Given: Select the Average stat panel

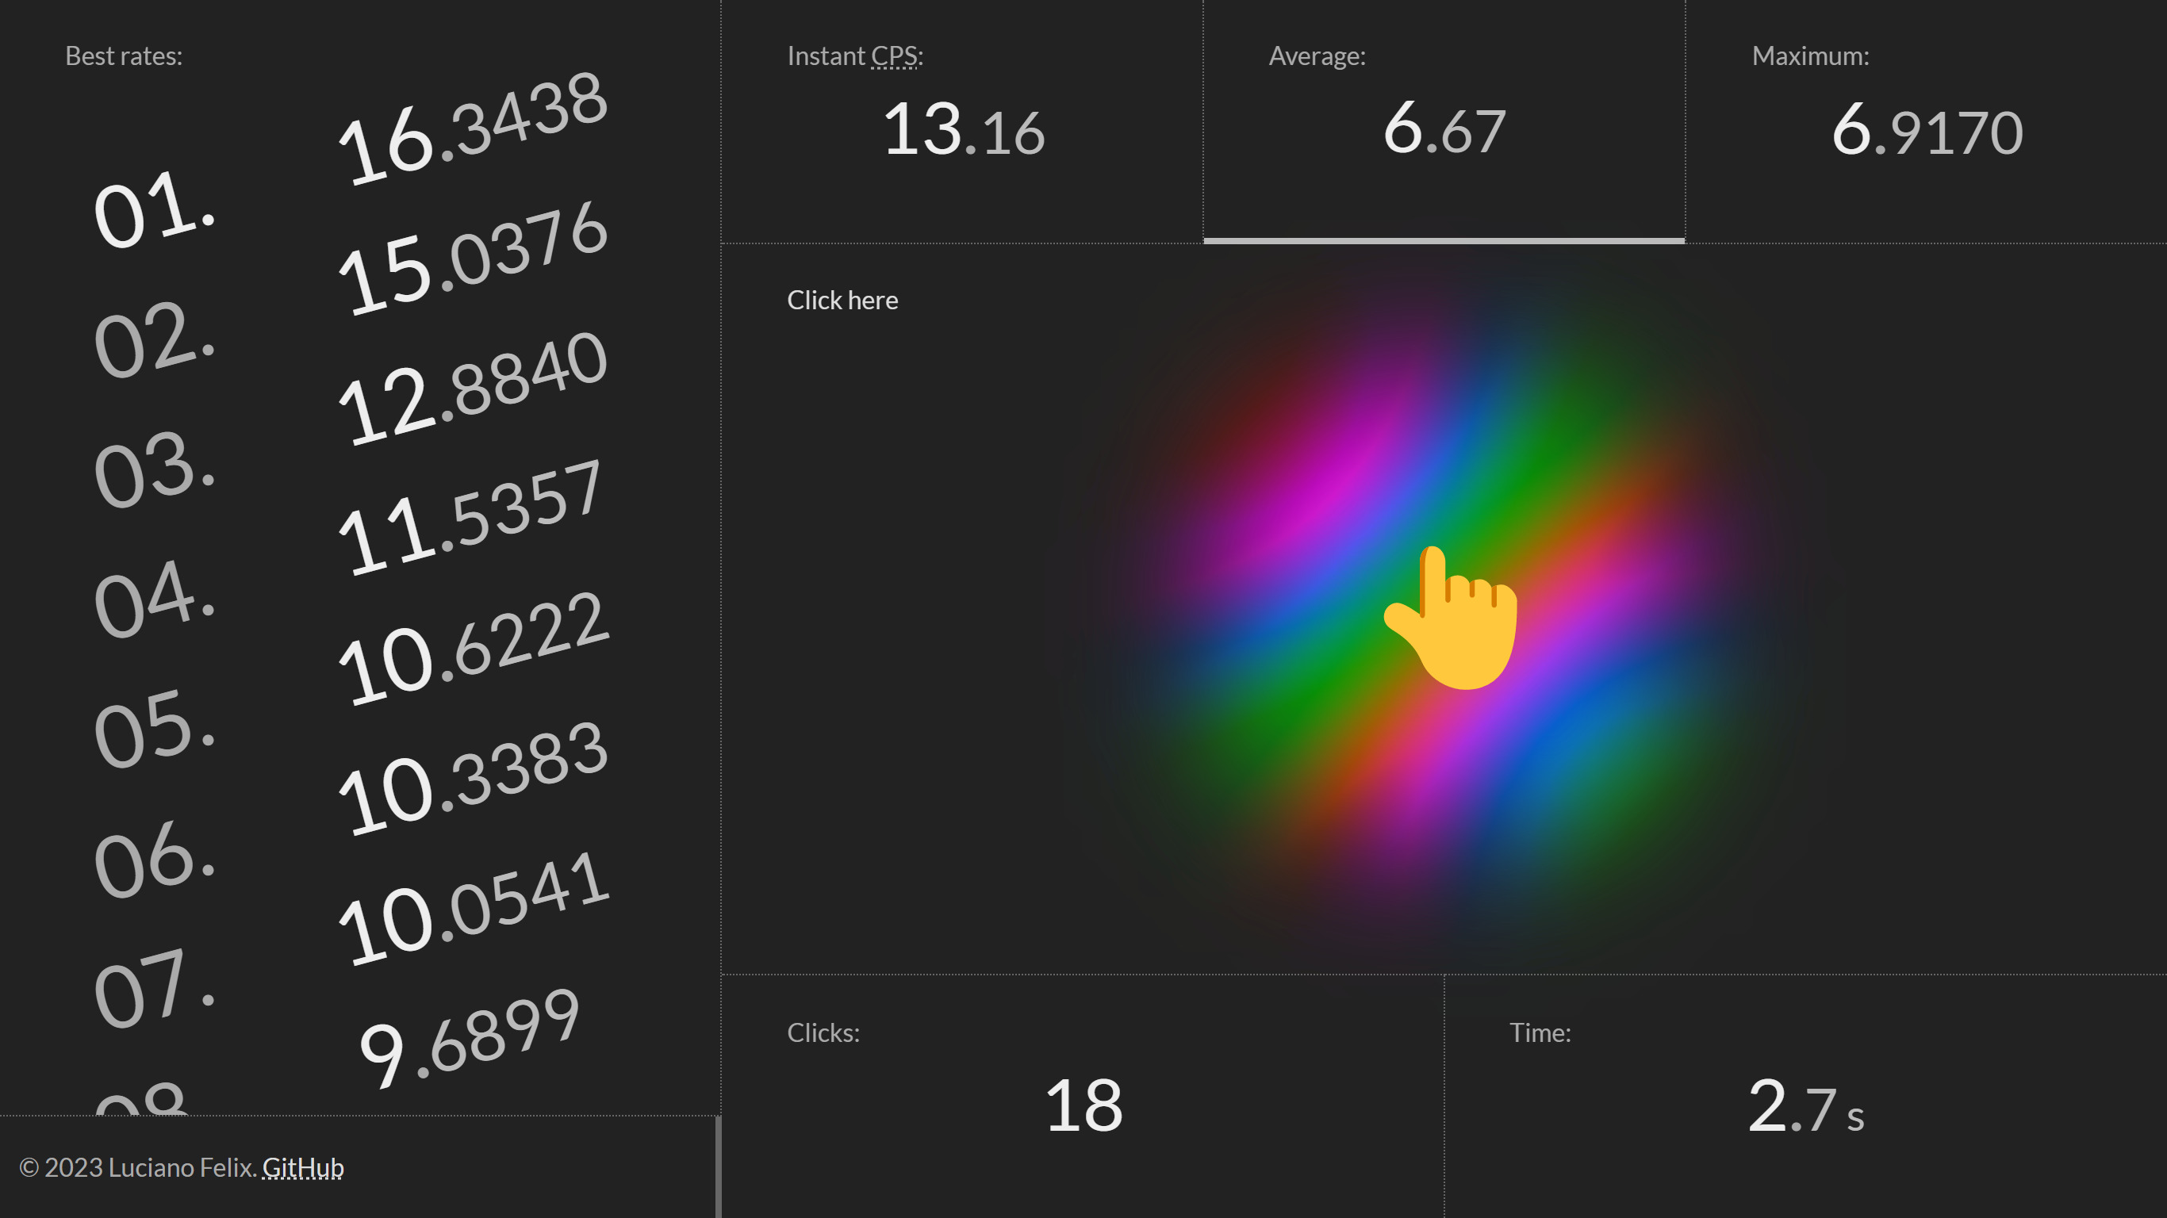Looking at the screenshot, I should (x=1443, y=122).
